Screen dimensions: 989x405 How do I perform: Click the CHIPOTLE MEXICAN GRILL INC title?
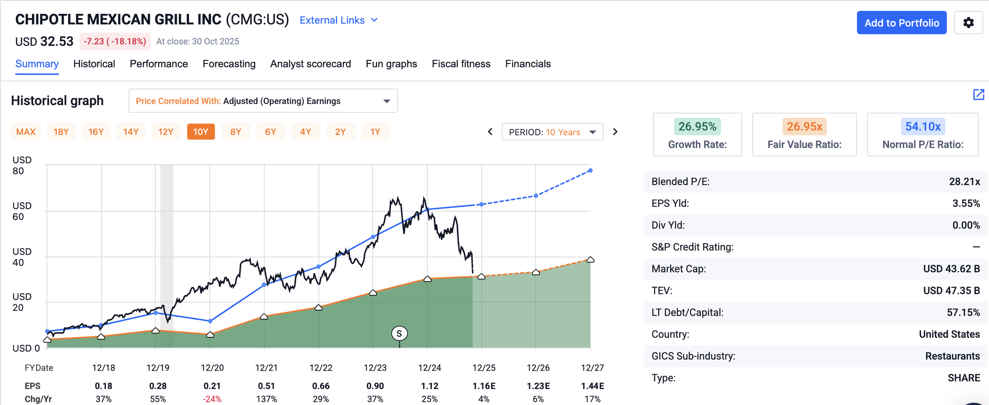118,19
